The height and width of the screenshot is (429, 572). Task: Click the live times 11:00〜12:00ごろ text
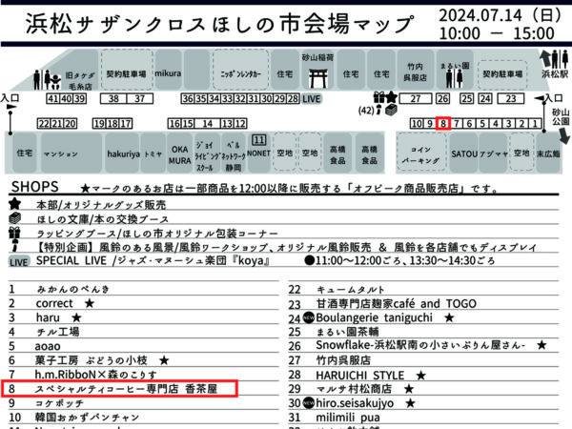pyautogui.click(x=357, y=261)
